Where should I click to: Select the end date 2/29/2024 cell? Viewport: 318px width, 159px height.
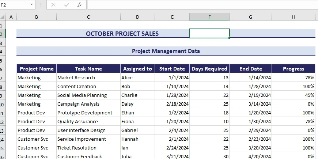pyautogui.click(x=250, y=130)
